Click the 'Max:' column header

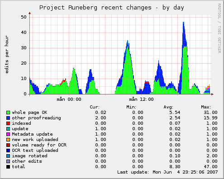(206, 107)
